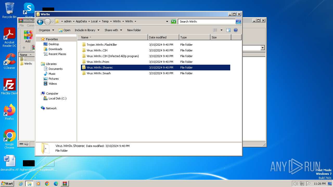Click the search magnifier icon
This screenshot has width=333, height=187.
coord(238,22)
